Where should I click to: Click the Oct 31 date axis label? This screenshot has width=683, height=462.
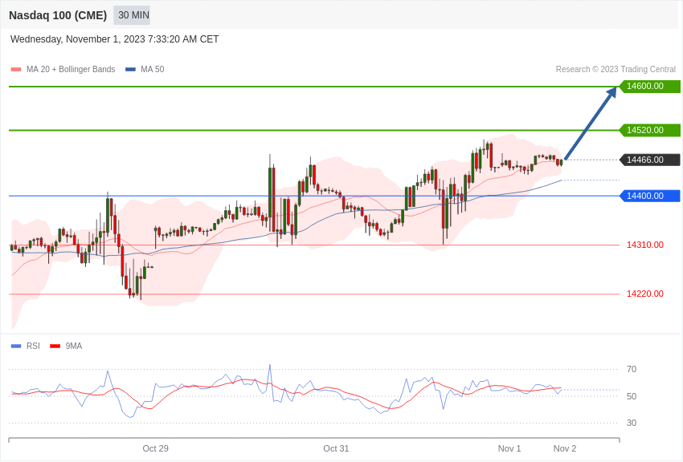336,448
